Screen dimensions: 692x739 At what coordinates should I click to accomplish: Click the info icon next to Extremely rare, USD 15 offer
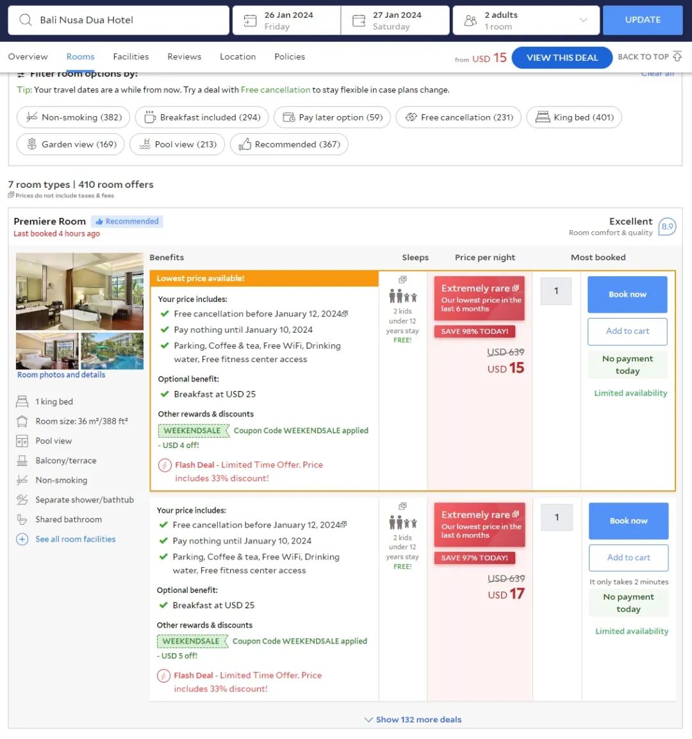click(x=515, y=288)
